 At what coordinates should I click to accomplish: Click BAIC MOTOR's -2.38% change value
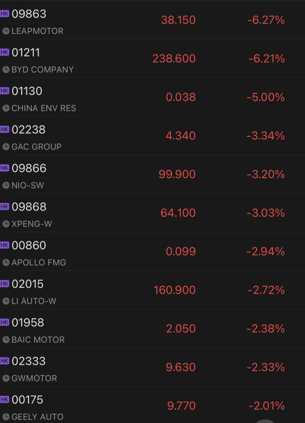266,328
